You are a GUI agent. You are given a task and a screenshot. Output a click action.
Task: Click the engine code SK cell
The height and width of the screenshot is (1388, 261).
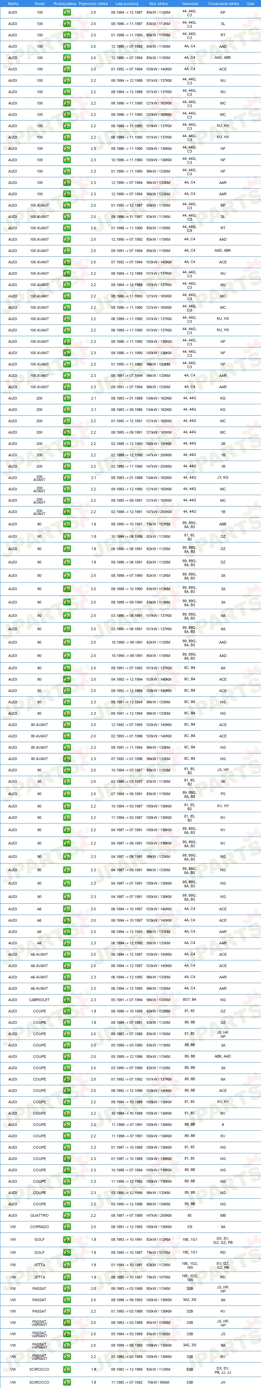click(223, 781)
